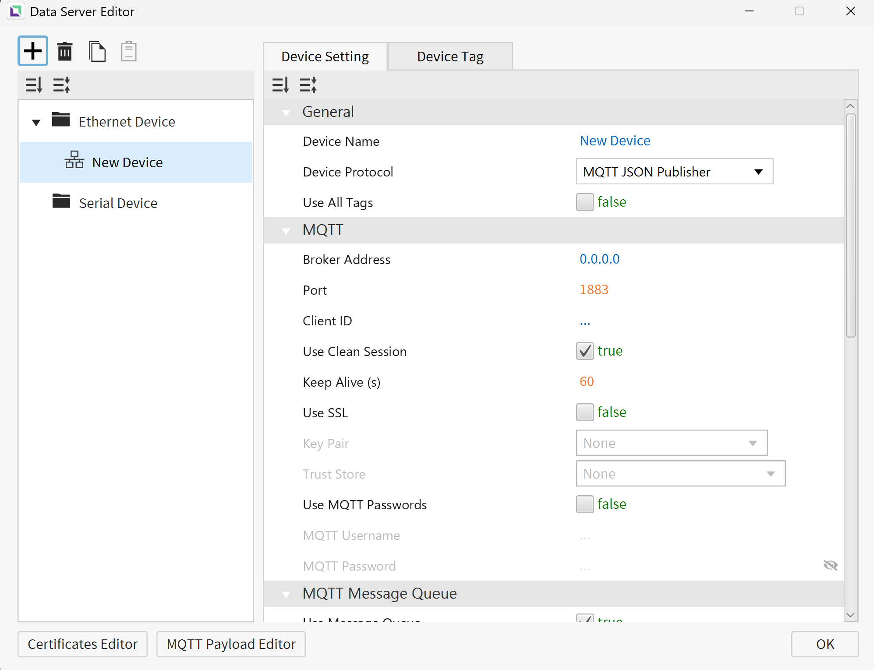Viewport: 874px width, 670px height.
Task: Click the Device Protocol property label
Action: (348, 172)
